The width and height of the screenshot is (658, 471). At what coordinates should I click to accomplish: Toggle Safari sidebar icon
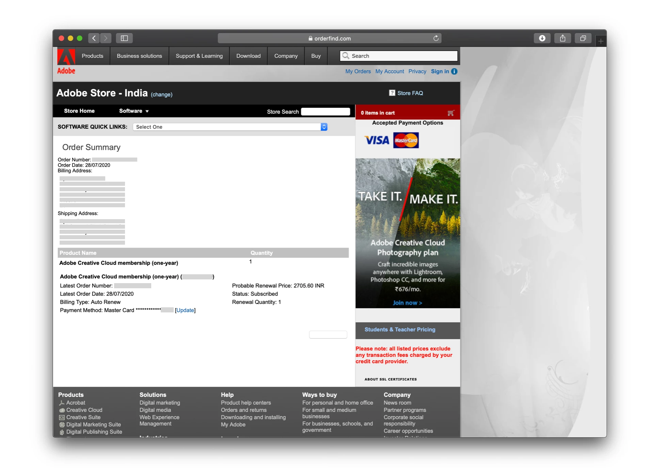point(124,38)
